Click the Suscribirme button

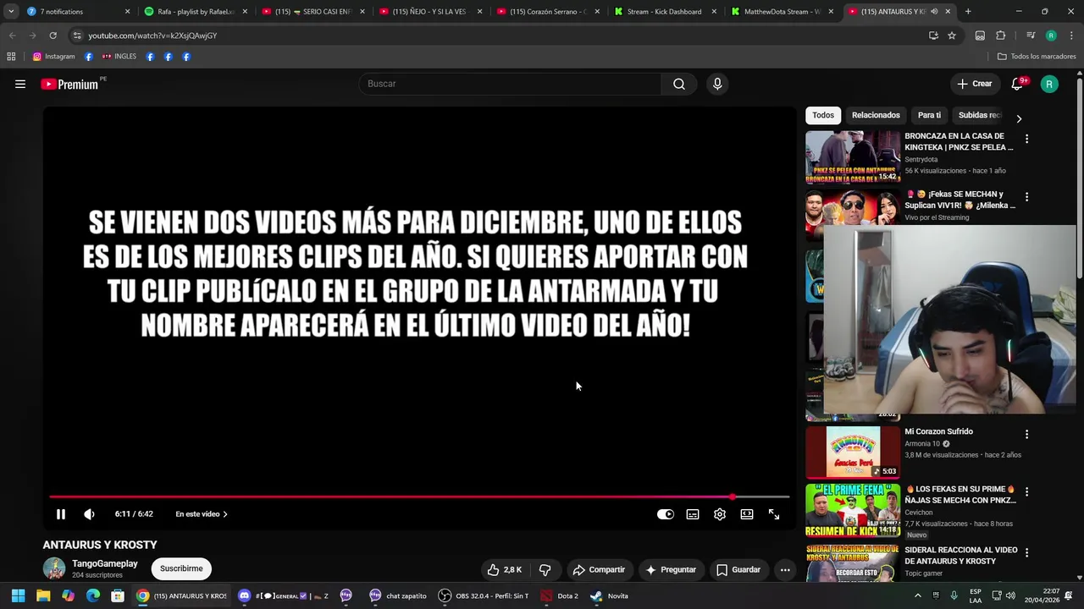(x=181, y=568)
